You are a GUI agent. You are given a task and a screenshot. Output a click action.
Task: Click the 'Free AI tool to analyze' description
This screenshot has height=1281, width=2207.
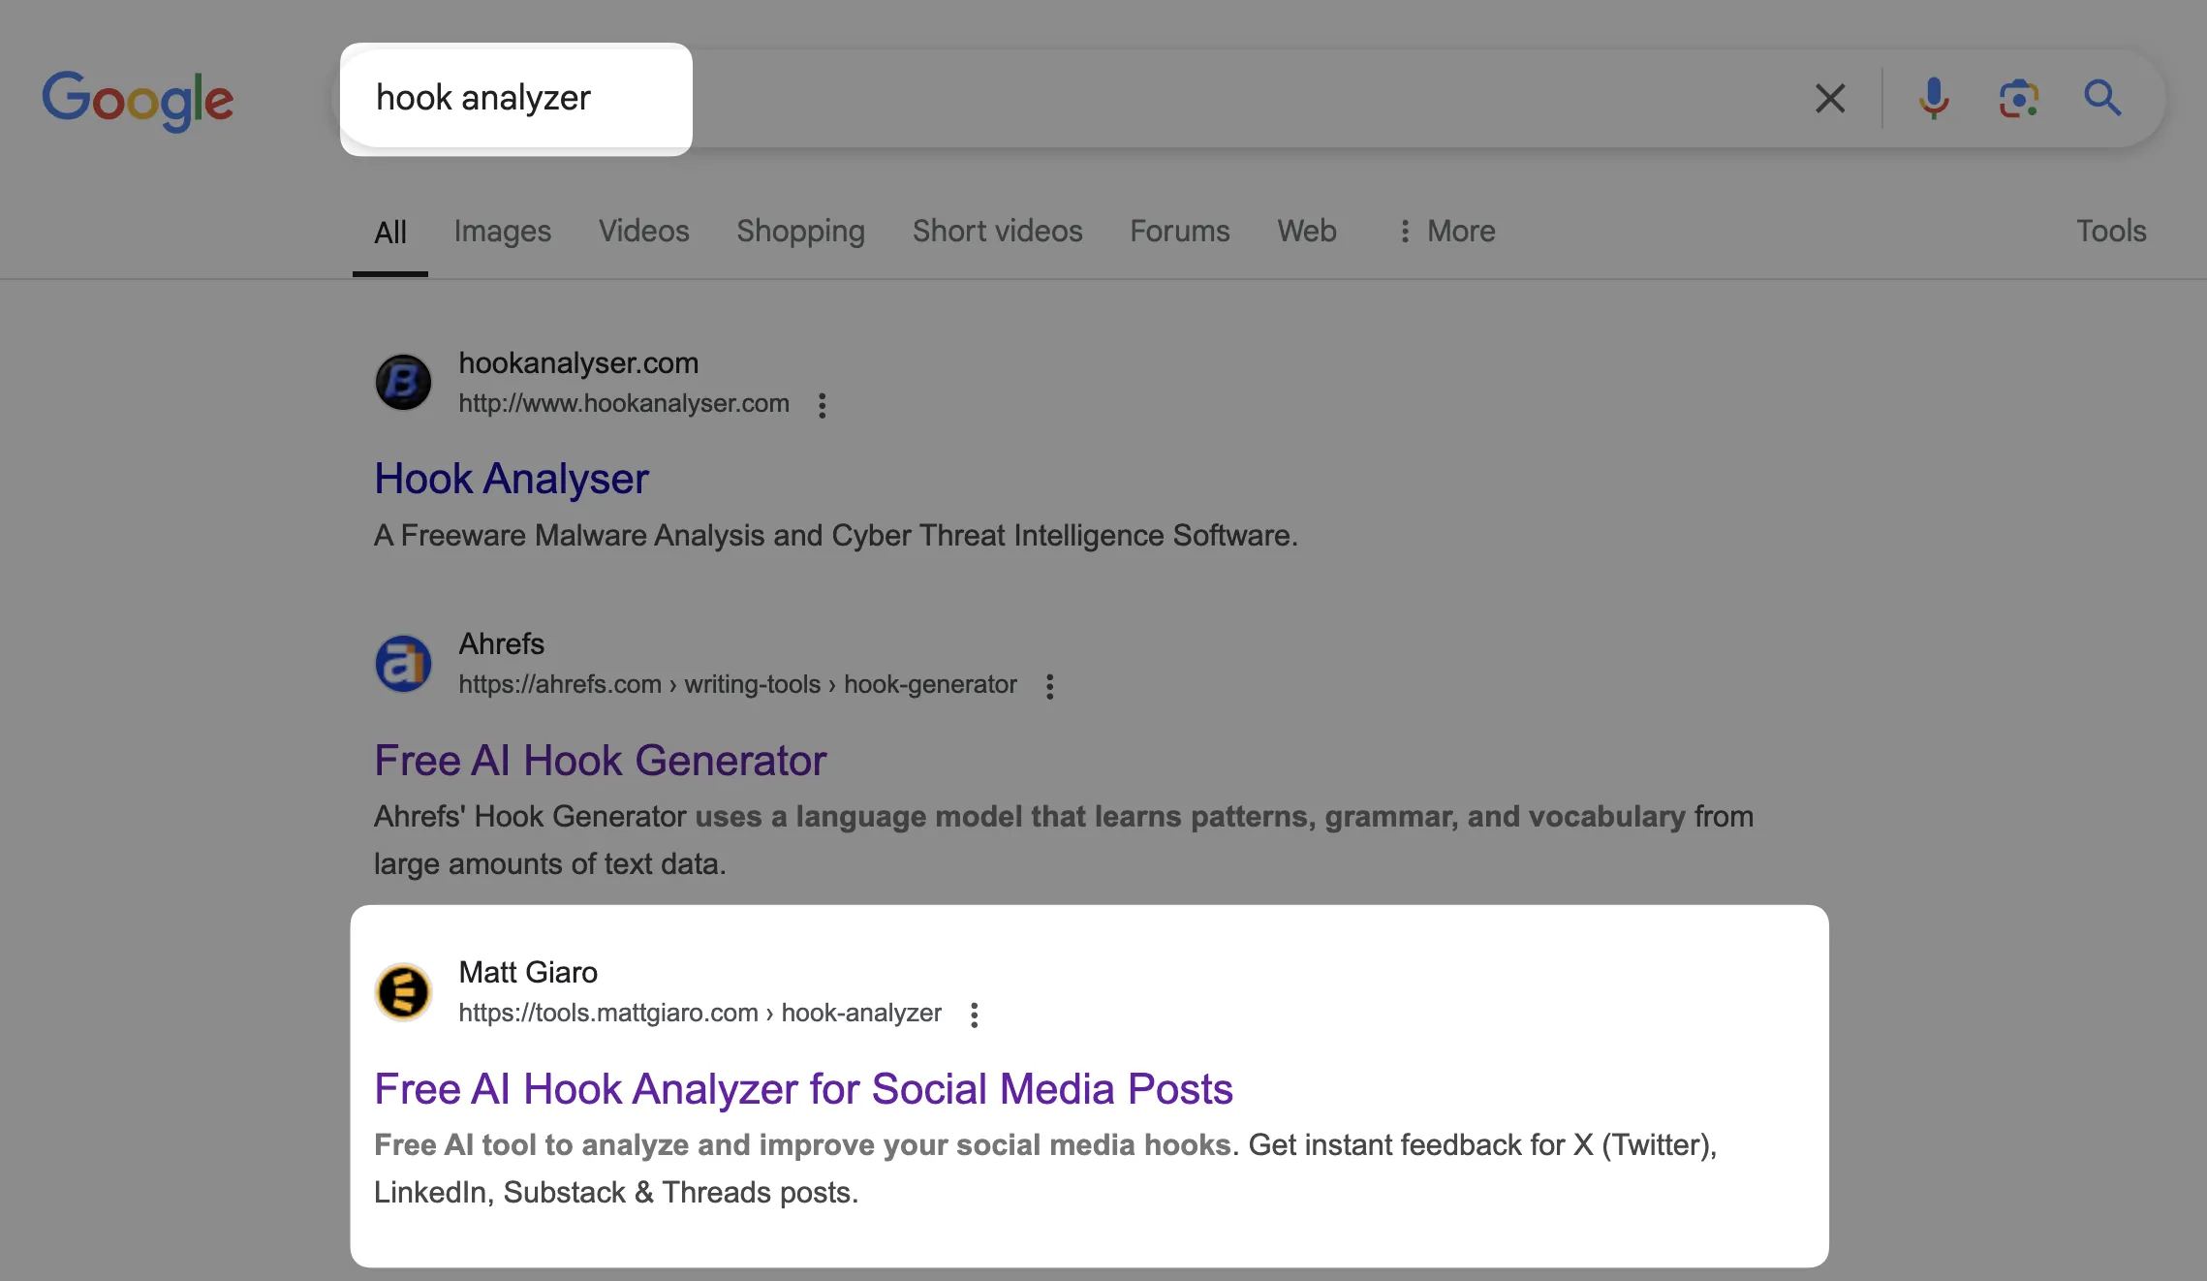tap(1045, 1169)
